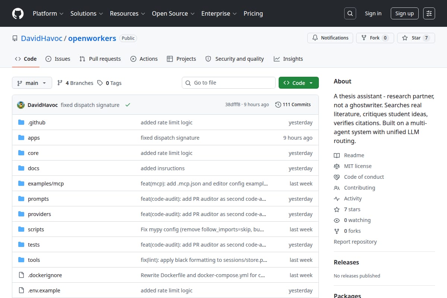Switch to the Pull requests tab
Screen dimensions: 447x298
[100, 59]
